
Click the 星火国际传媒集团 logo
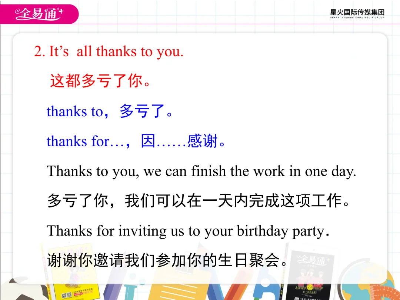coord(357,14)
